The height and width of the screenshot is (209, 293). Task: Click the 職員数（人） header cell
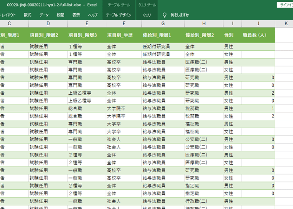pyautogui.click(x=258, y=35)
